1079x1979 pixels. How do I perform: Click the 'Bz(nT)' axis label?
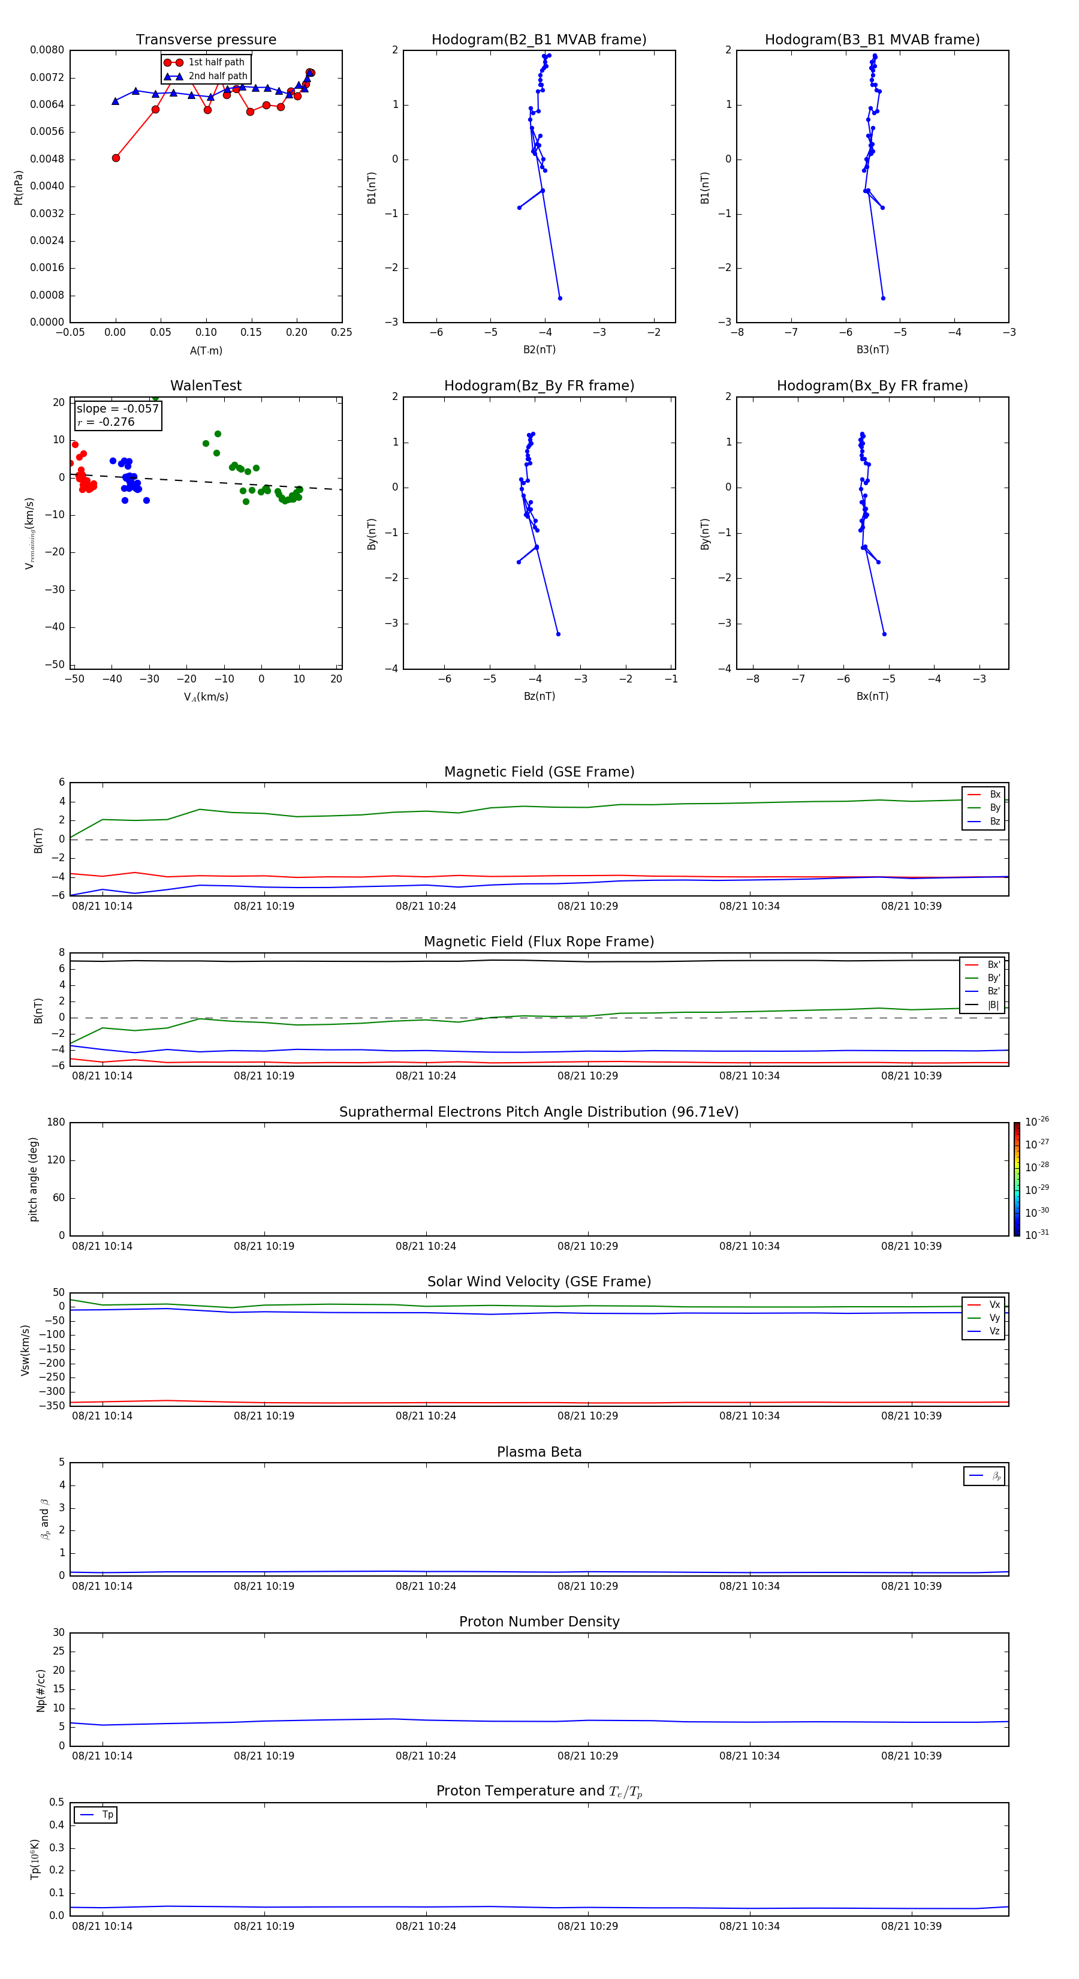tap(539, 696)
